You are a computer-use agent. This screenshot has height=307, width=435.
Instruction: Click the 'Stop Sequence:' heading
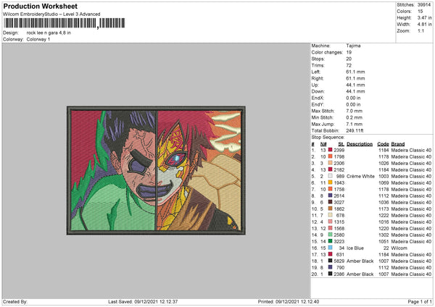[x=328, y=137]
